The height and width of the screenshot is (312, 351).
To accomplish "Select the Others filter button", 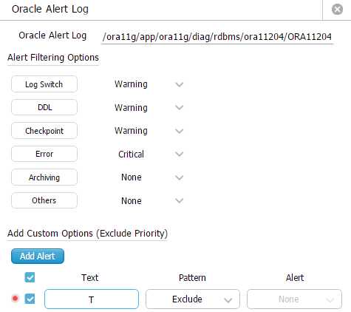I will [x=44, y=200].
